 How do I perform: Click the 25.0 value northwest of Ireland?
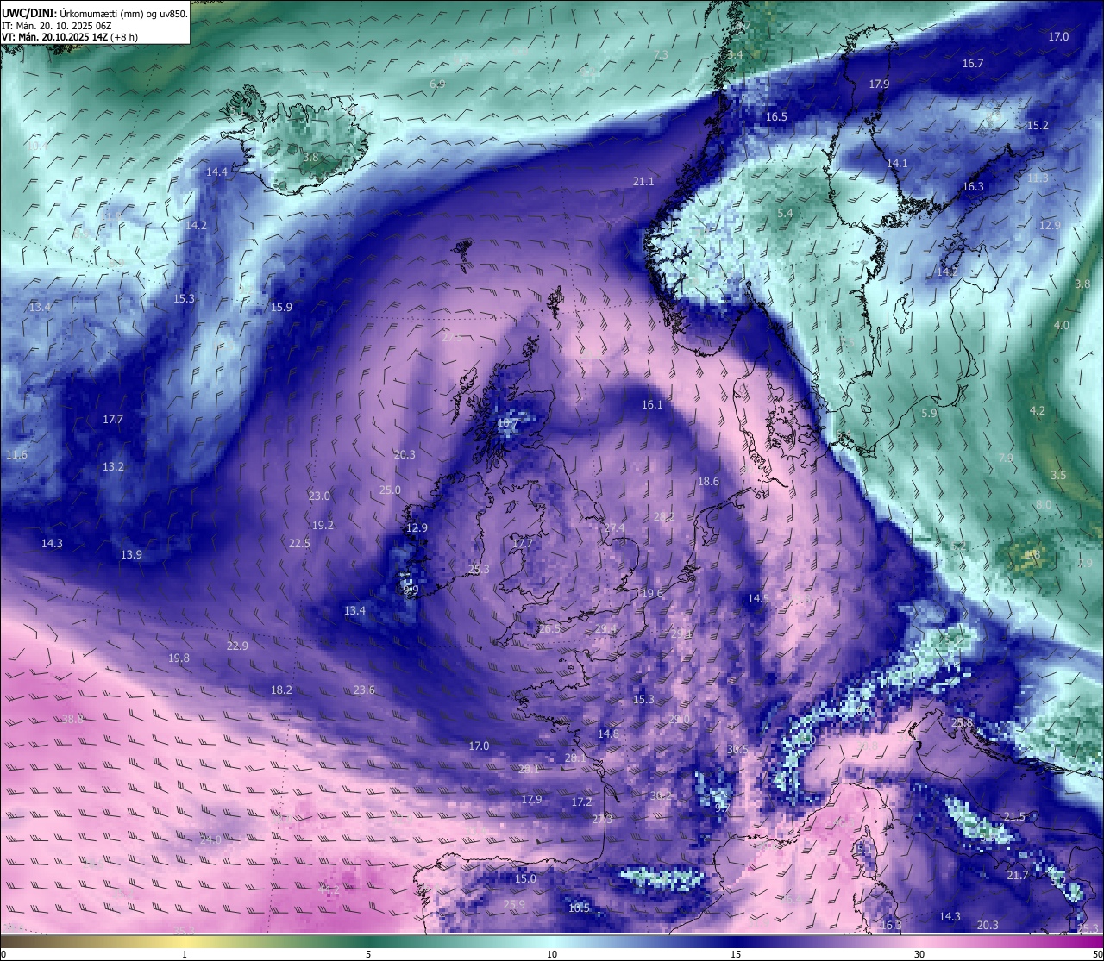click(390, 490)
